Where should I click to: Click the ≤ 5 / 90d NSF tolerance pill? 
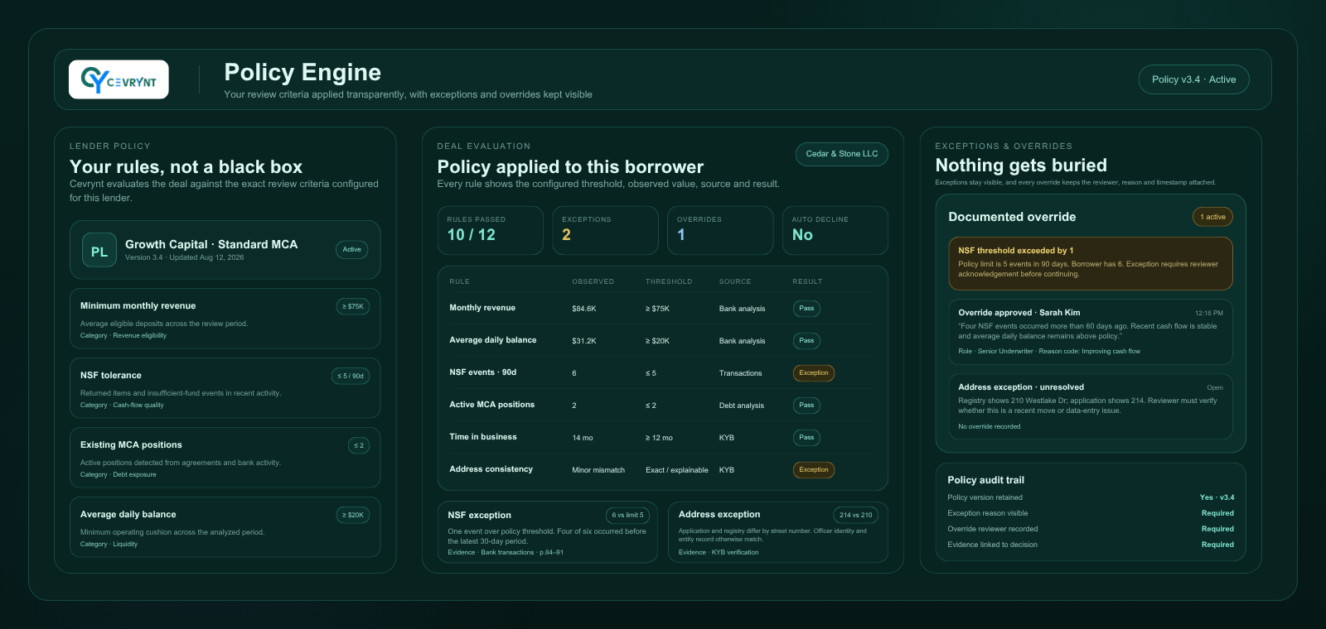point(351,376)
